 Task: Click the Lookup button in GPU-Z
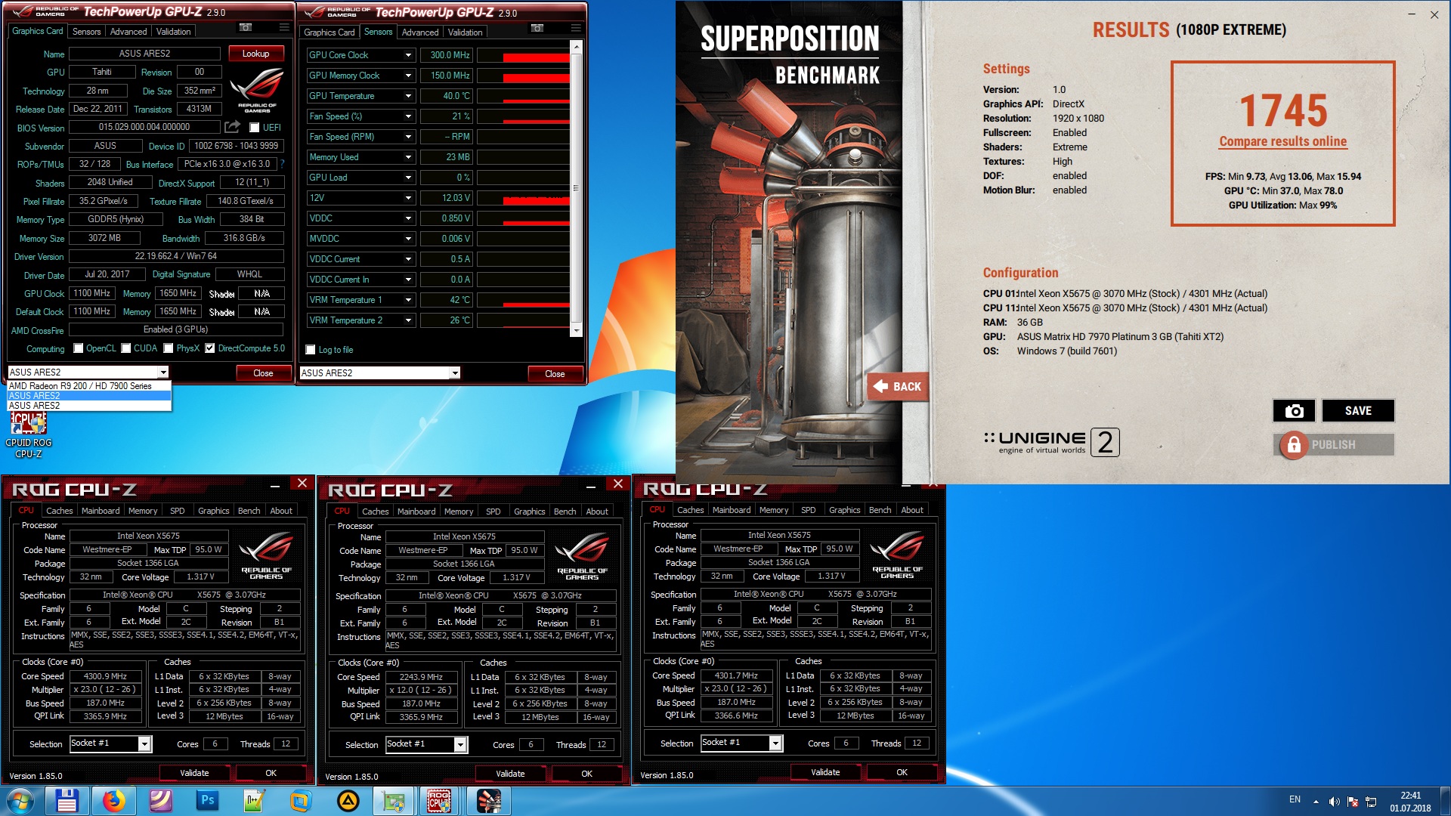(x=255, y=54)
